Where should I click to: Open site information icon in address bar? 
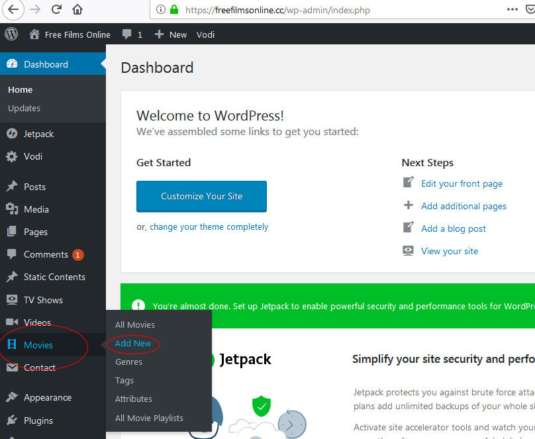click(x=160, y=9)
